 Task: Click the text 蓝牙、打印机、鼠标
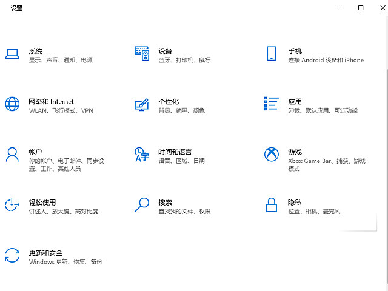coord(184,60)
